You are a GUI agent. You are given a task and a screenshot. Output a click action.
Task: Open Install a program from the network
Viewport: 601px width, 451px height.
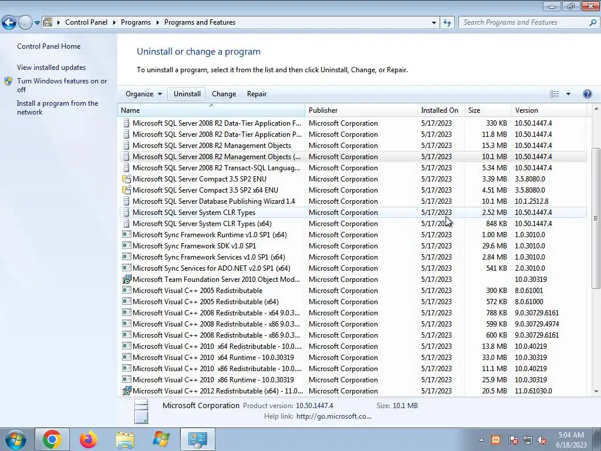click(x=58, y=107)
